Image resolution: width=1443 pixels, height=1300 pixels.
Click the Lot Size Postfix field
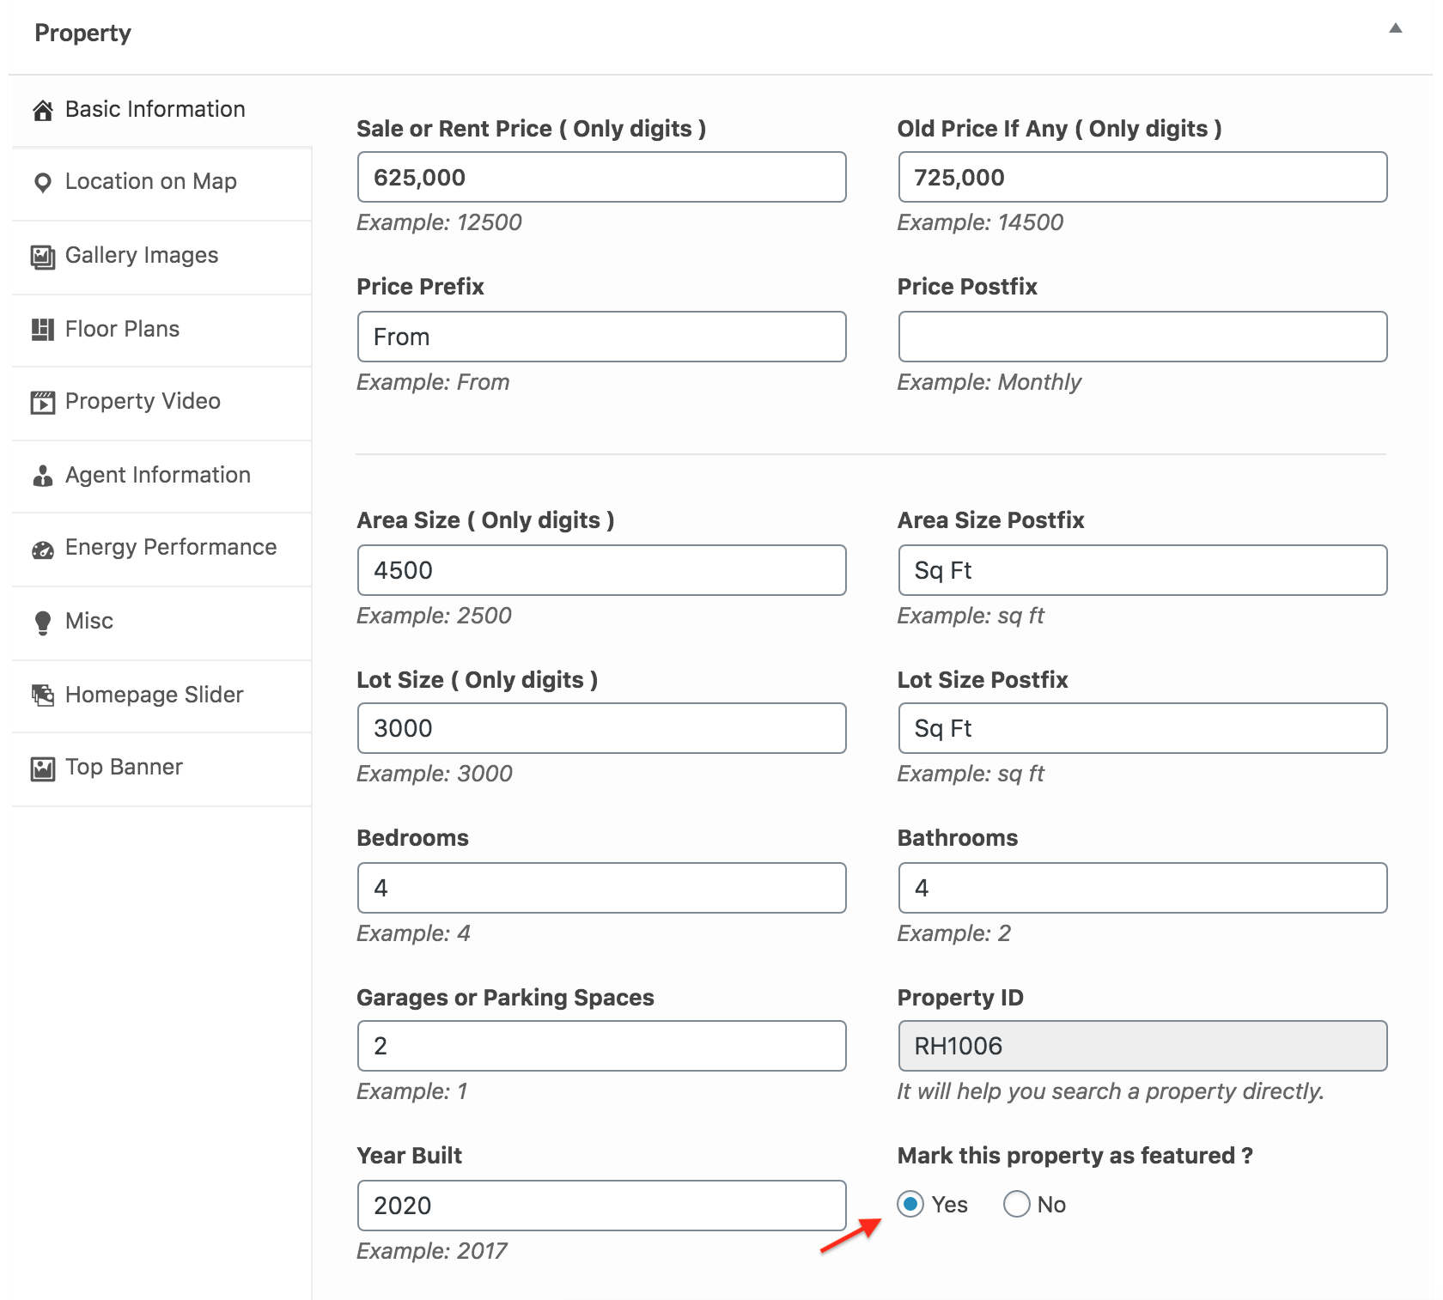(x=1142, y=728)
